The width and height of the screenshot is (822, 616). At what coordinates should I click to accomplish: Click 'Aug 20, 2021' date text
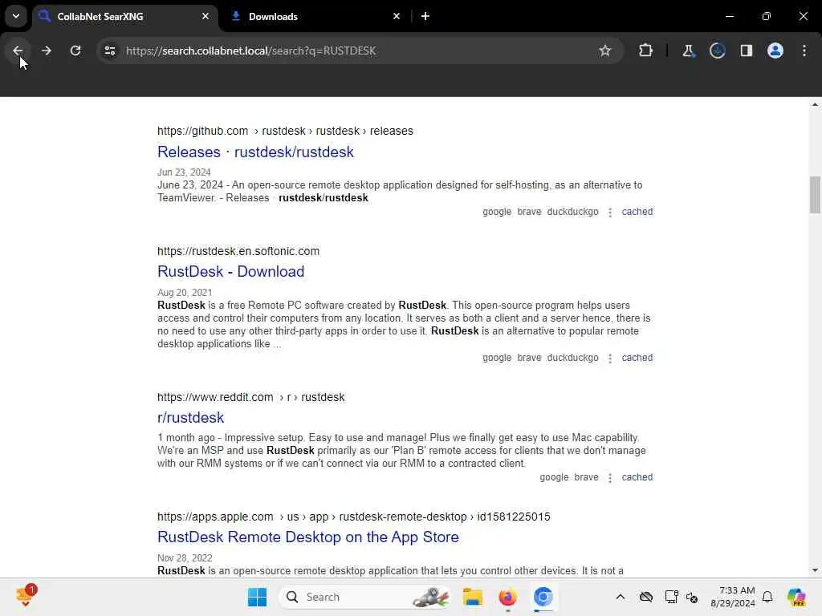point(185,292)
